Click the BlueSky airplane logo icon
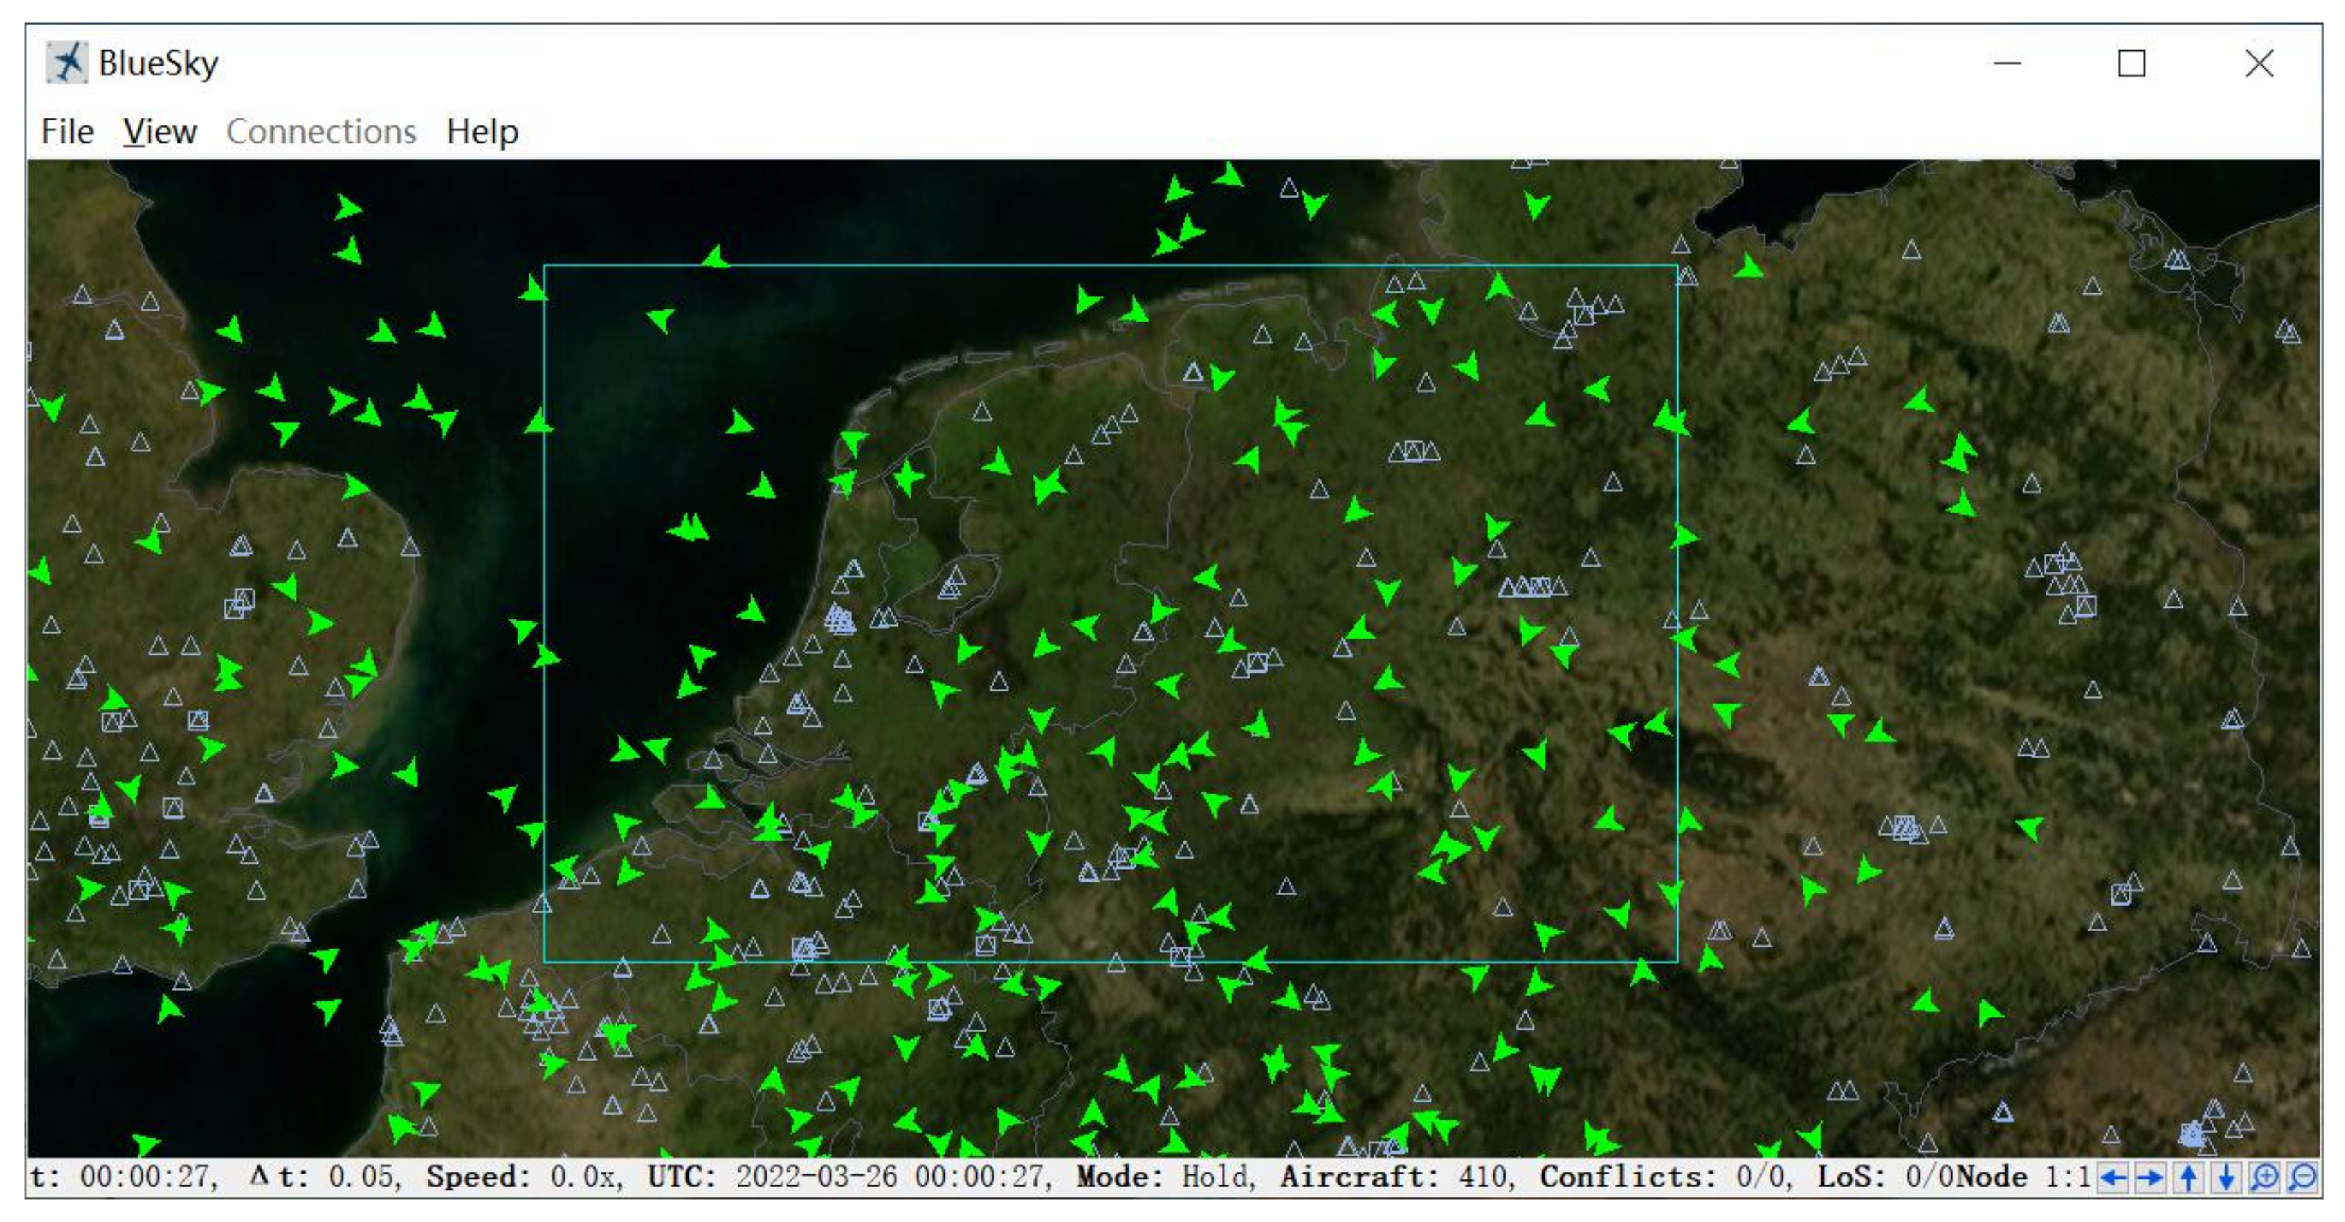This screenshot has height=1222, width=2345. point(67,63)
